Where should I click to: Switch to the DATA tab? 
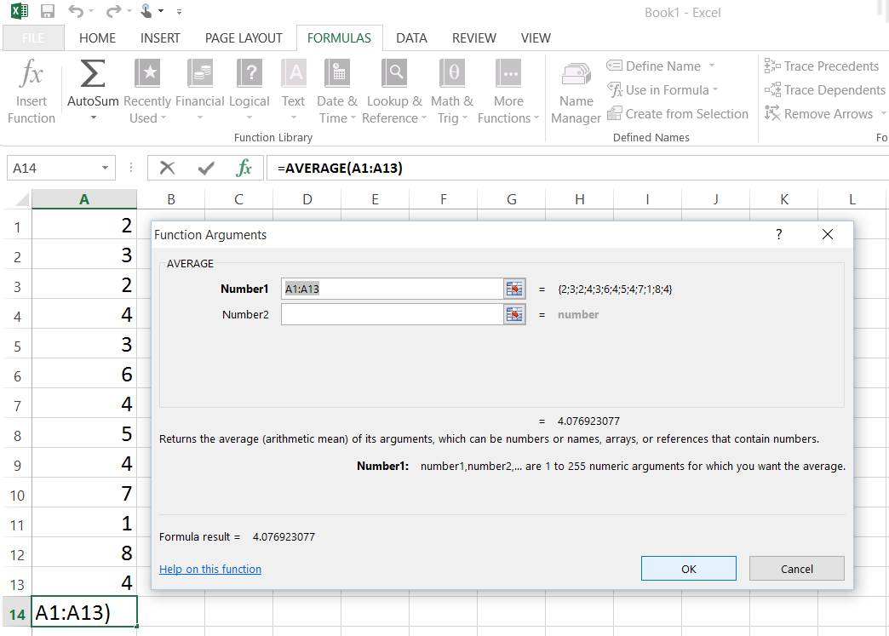coord(411,38)
